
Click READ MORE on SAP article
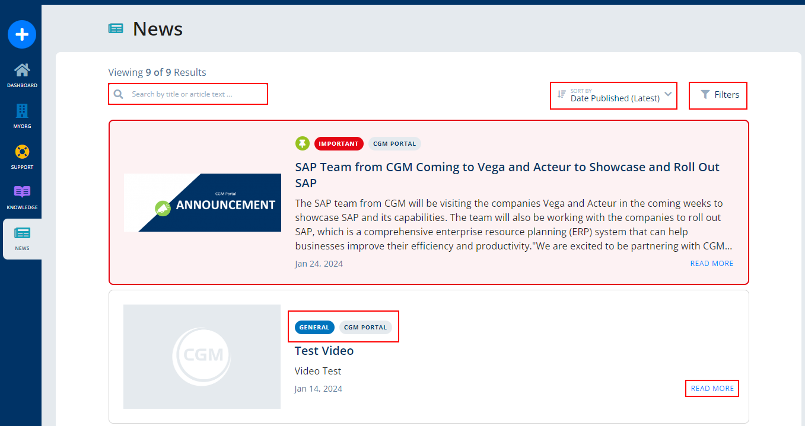pos(712,264)
